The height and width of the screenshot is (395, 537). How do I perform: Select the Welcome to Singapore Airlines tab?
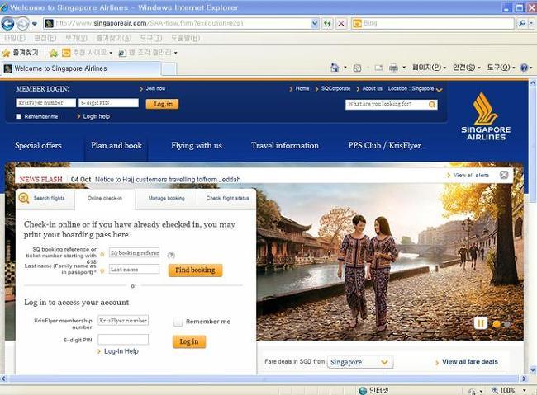click(x=81, y=68)
